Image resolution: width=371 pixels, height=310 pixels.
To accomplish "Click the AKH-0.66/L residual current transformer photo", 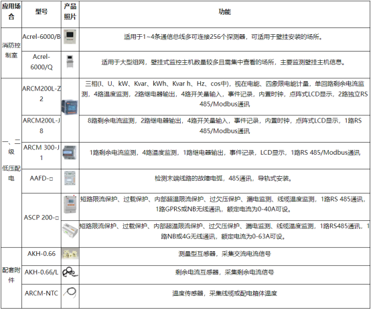I will [70, 272].
